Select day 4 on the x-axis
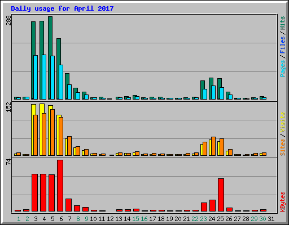Viewport: 289px width, 225px height. (x=44, y=219)
